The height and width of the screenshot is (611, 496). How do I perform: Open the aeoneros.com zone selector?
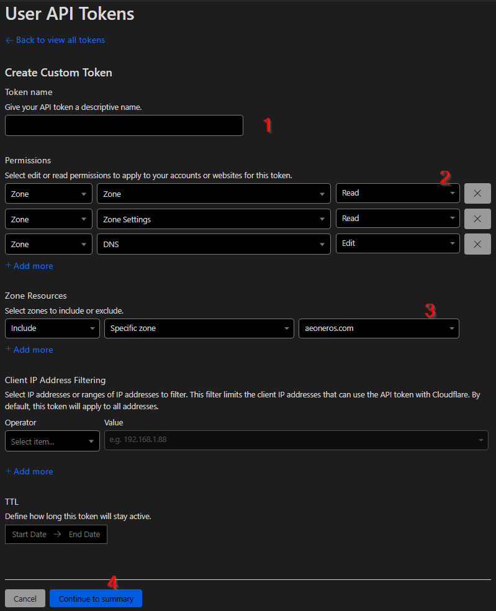coord(379,328)
